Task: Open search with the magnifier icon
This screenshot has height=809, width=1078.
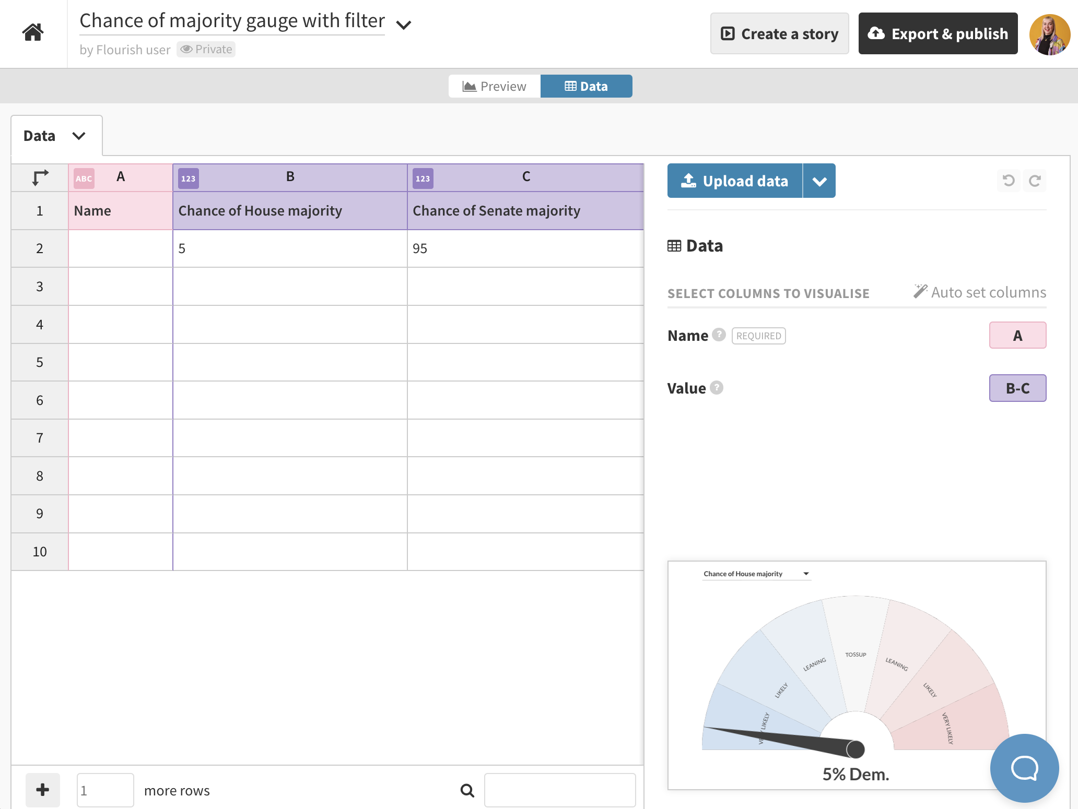Action: (x=466, y=790)
